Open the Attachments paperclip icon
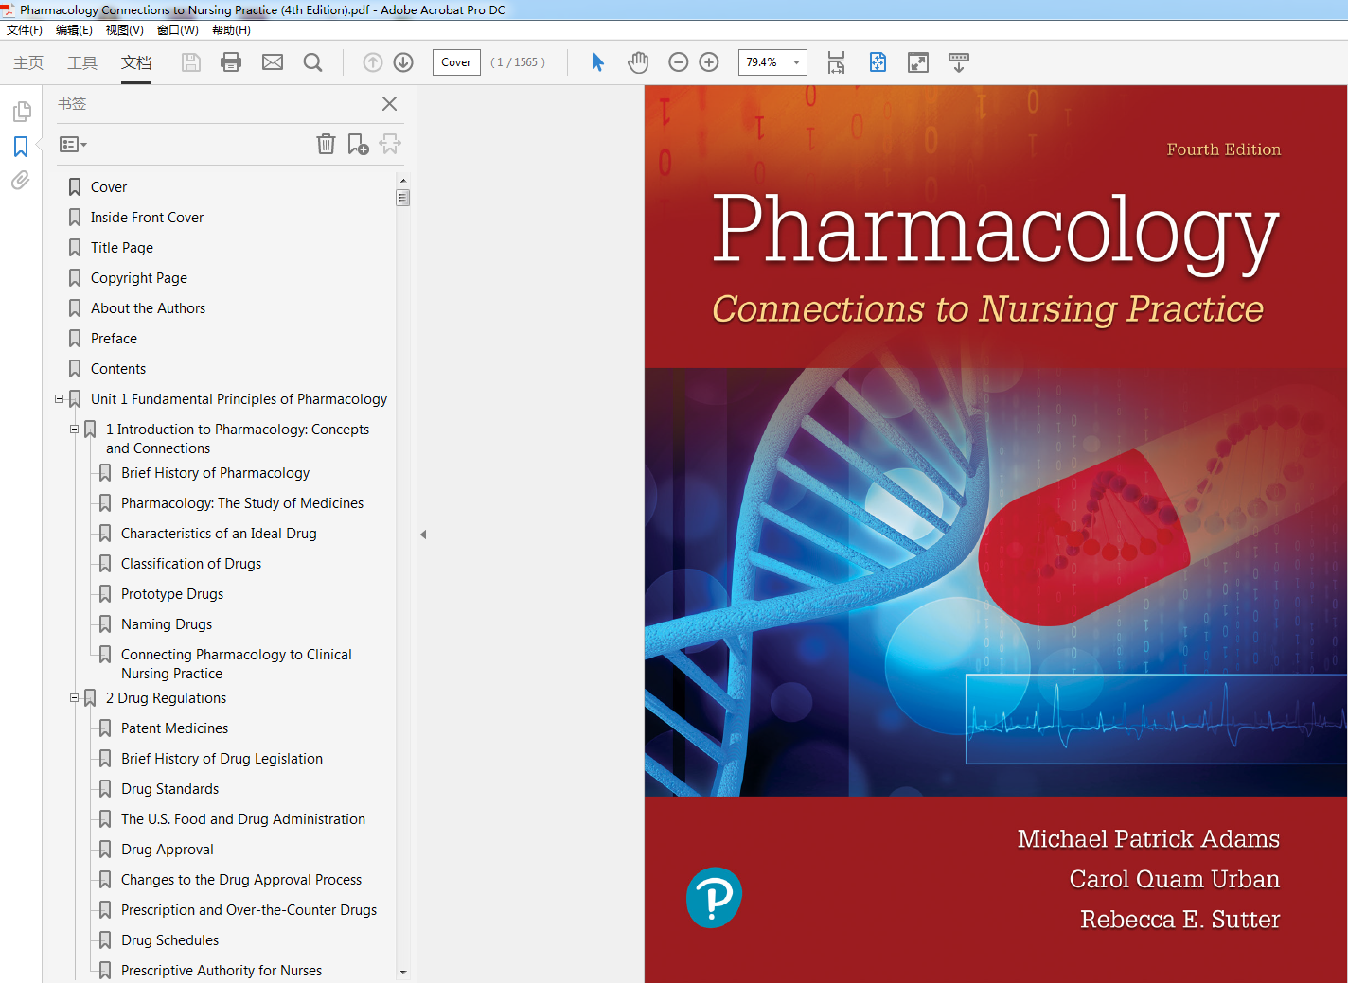This screenshot has width=1348, height=983. (x=21, y=180)
